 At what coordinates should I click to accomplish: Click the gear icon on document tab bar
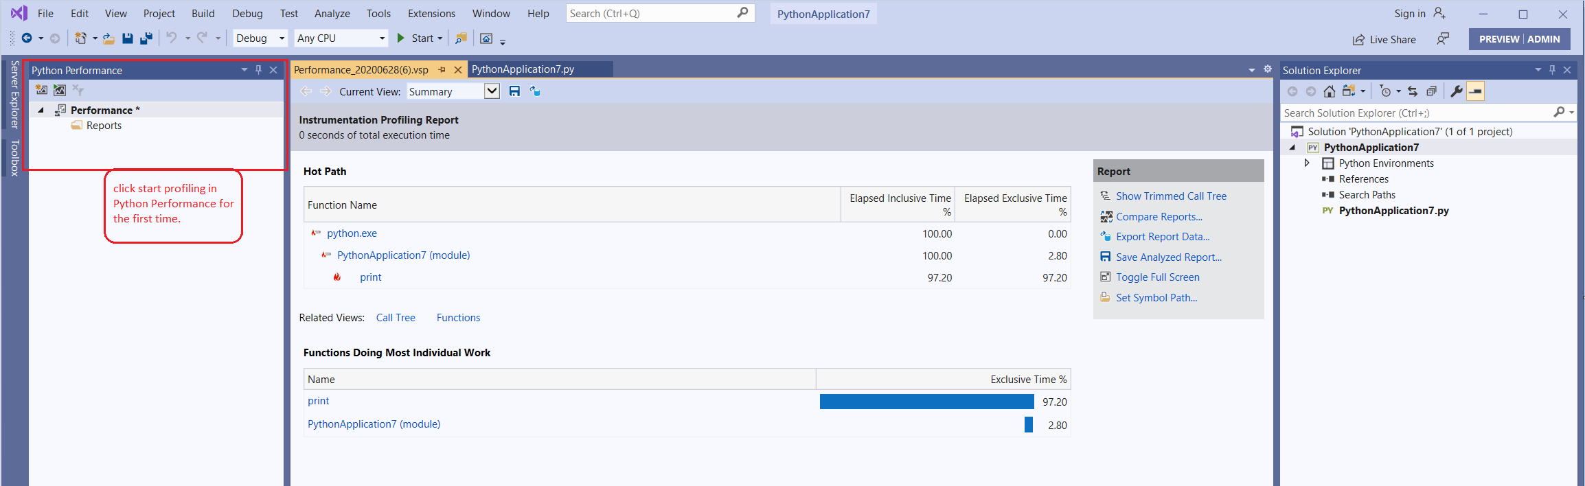click(1268, 69)
